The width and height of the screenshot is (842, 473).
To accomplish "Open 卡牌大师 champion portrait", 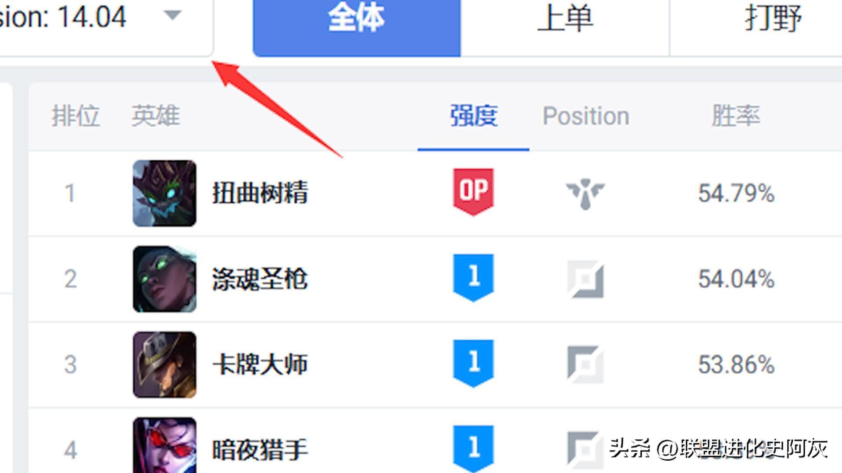I will [164, 365].
